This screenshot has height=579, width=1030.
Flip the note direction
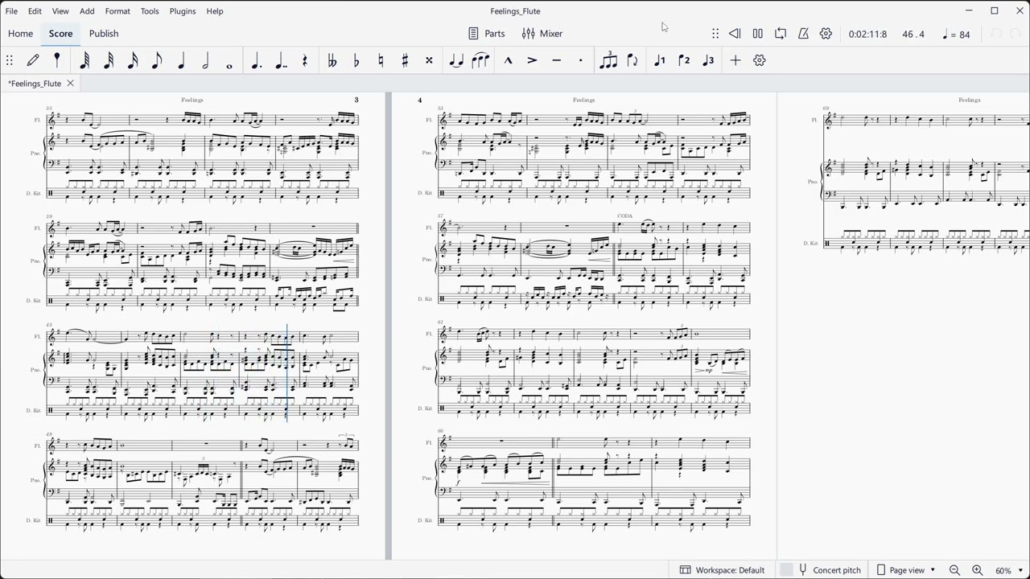(632, 60)
